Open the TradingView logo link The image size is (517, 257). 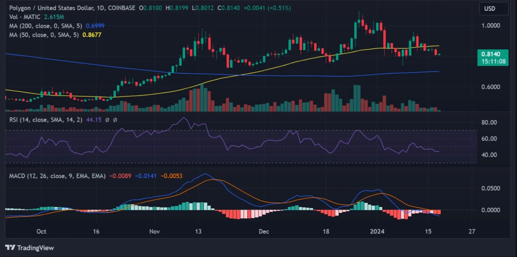29,248
